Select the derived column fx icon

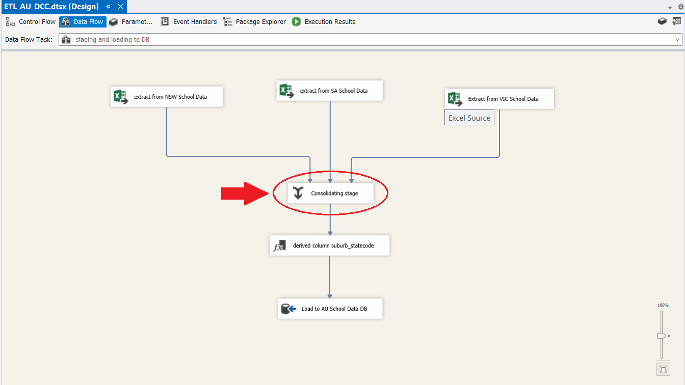(x=280, y=245)
